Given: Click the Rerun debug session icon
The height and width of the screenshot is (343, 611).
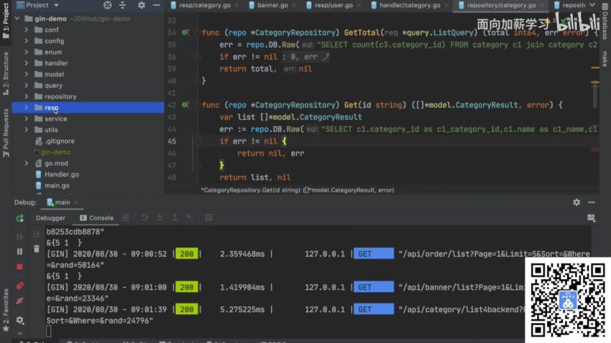Looking at the screenshot, I should tap(19, 218).
